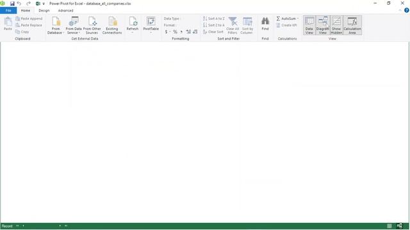Switch to the Advanced tab
Screen dimensions: 410x230
pos(65,10)
